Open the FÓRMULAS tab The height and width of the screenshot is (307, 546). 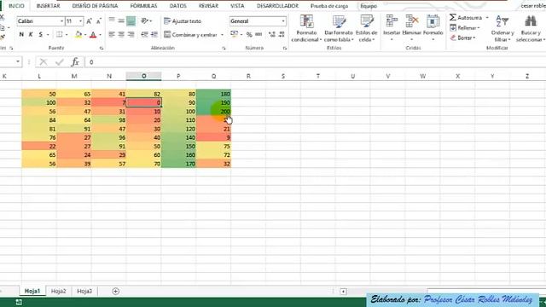pyautogui.click(x=143, y=6)
